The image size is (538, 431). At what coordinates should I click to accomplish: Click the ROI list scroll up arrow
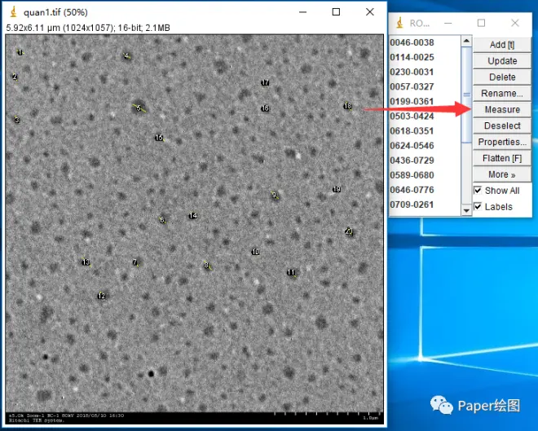466,42
